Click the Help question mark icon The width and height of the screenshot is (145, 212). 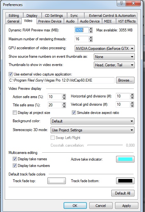(121, 3)
